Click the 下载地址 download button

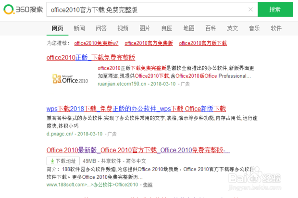(63, 161)
